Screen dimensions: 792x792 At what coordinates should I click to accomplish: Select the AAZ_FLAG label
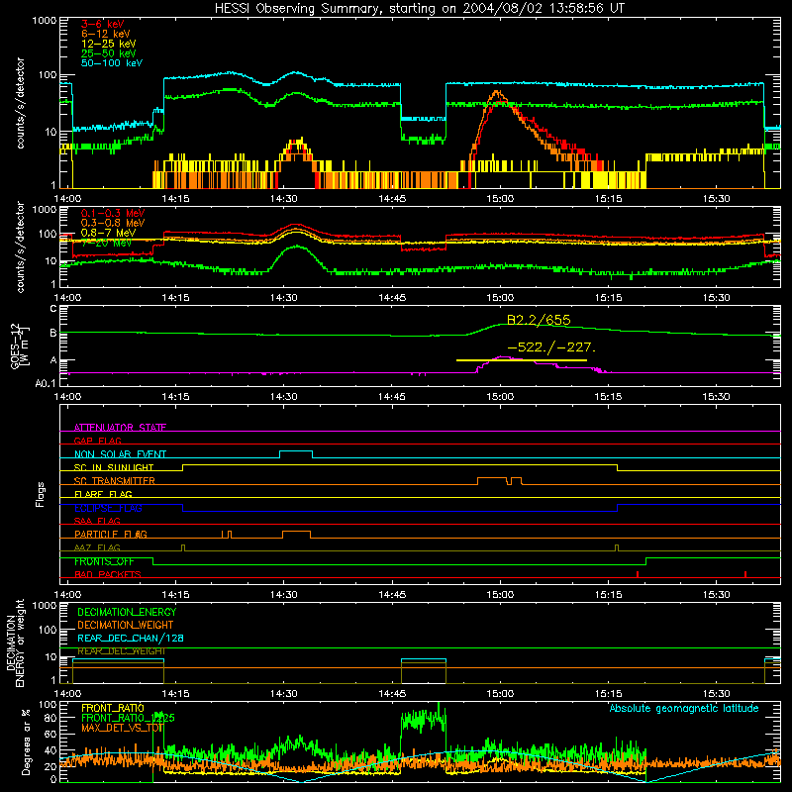97,547
